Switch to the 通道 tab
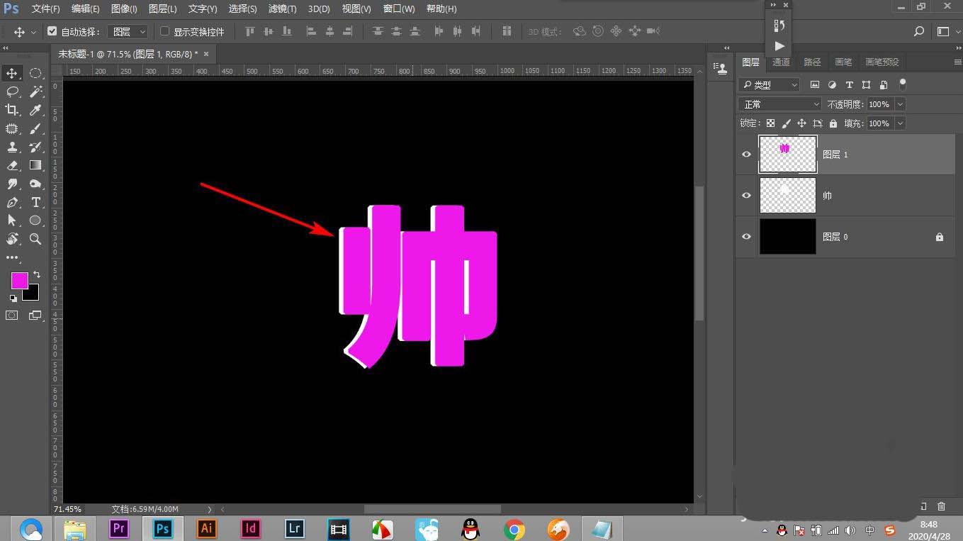Image resolution: width=963 pixels, height=541 pixels. point(781,62)
